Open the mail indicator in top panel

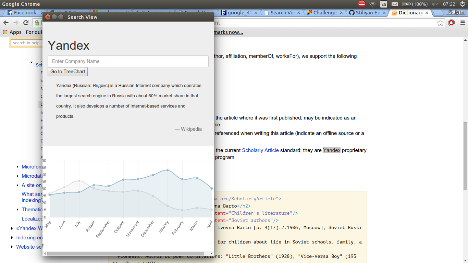point(395,4)
